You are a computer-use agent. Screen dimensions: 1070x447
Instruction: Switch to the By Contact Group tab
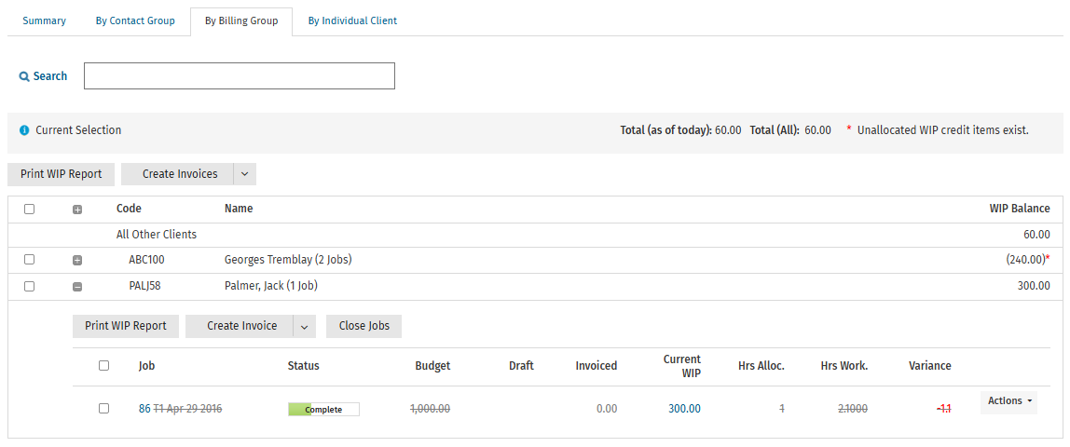click(x=135, y=21)
